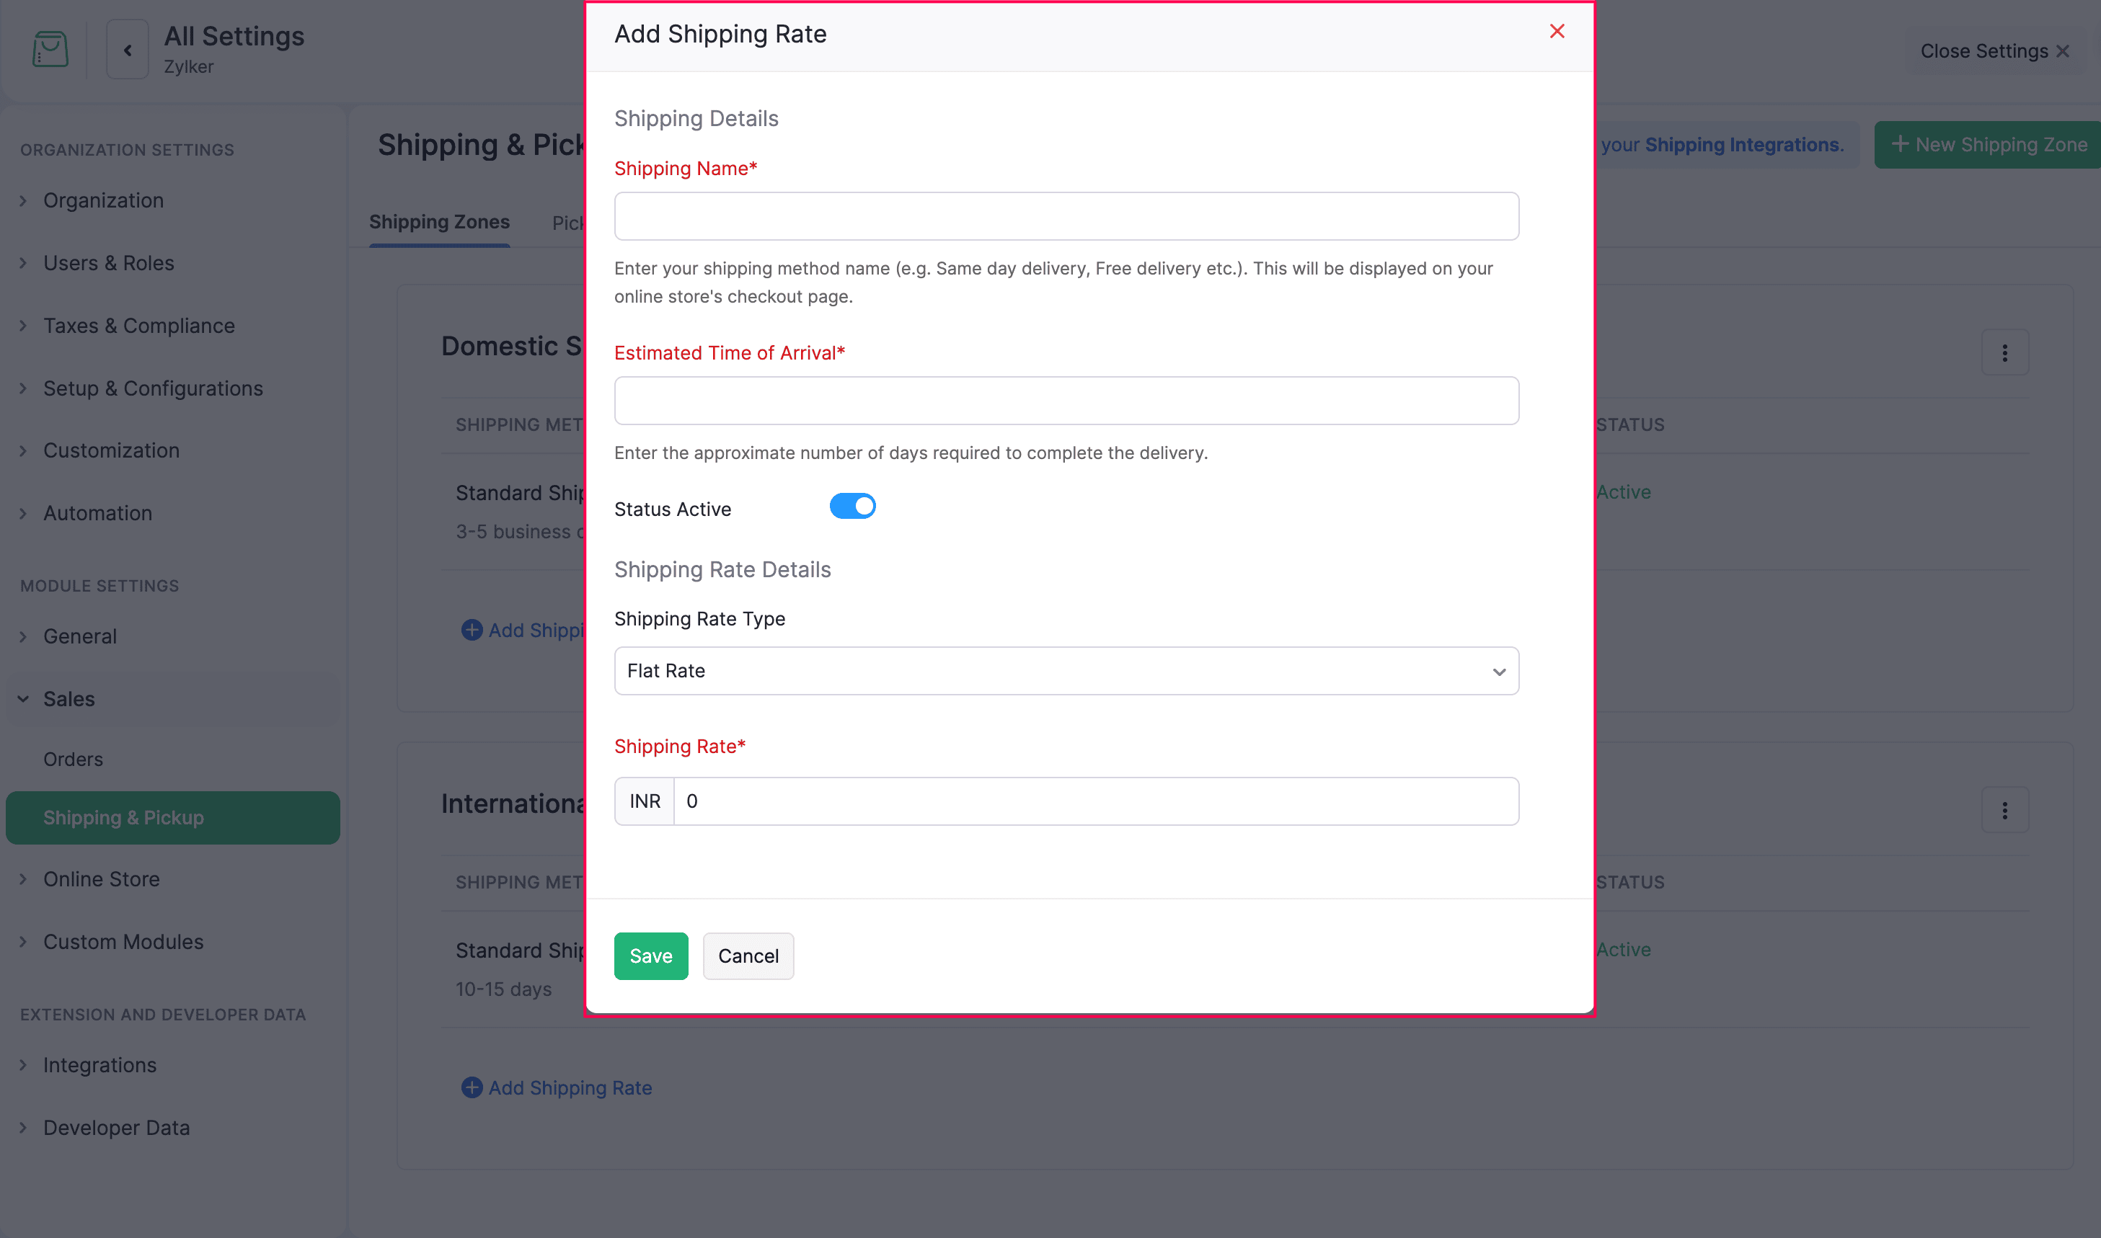Focus the Estimated Time of Arrival field
The height and width of the screenshot is (1238, 2101).
click(x=1066, y=401)
